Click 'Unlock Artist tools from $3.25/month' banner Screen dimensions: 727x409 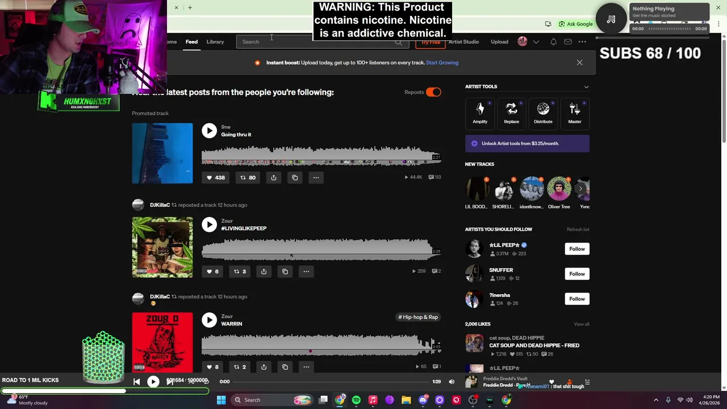pos(527,144)
